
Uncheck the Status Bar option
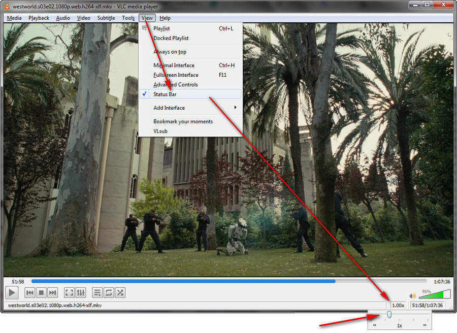pos(190,94)
